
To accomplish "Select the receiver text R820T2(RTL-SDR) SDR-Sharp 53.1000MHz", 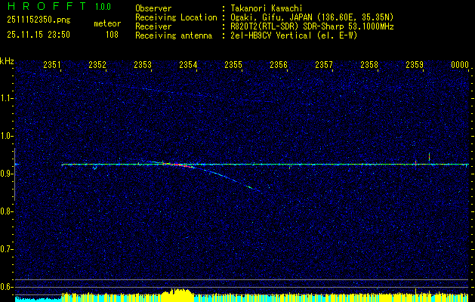I will (x=312, y=26).
